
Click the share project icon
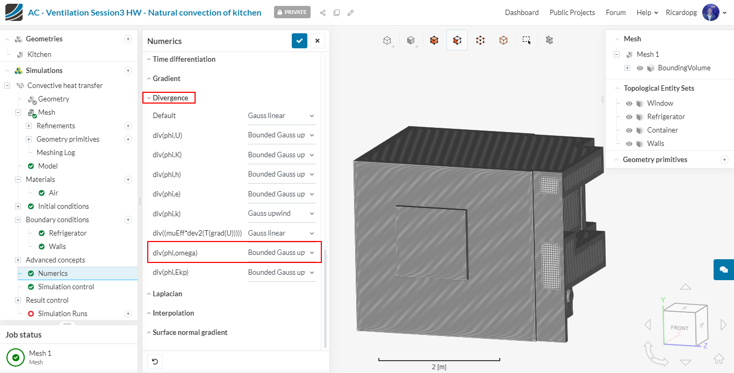(323, 12)
